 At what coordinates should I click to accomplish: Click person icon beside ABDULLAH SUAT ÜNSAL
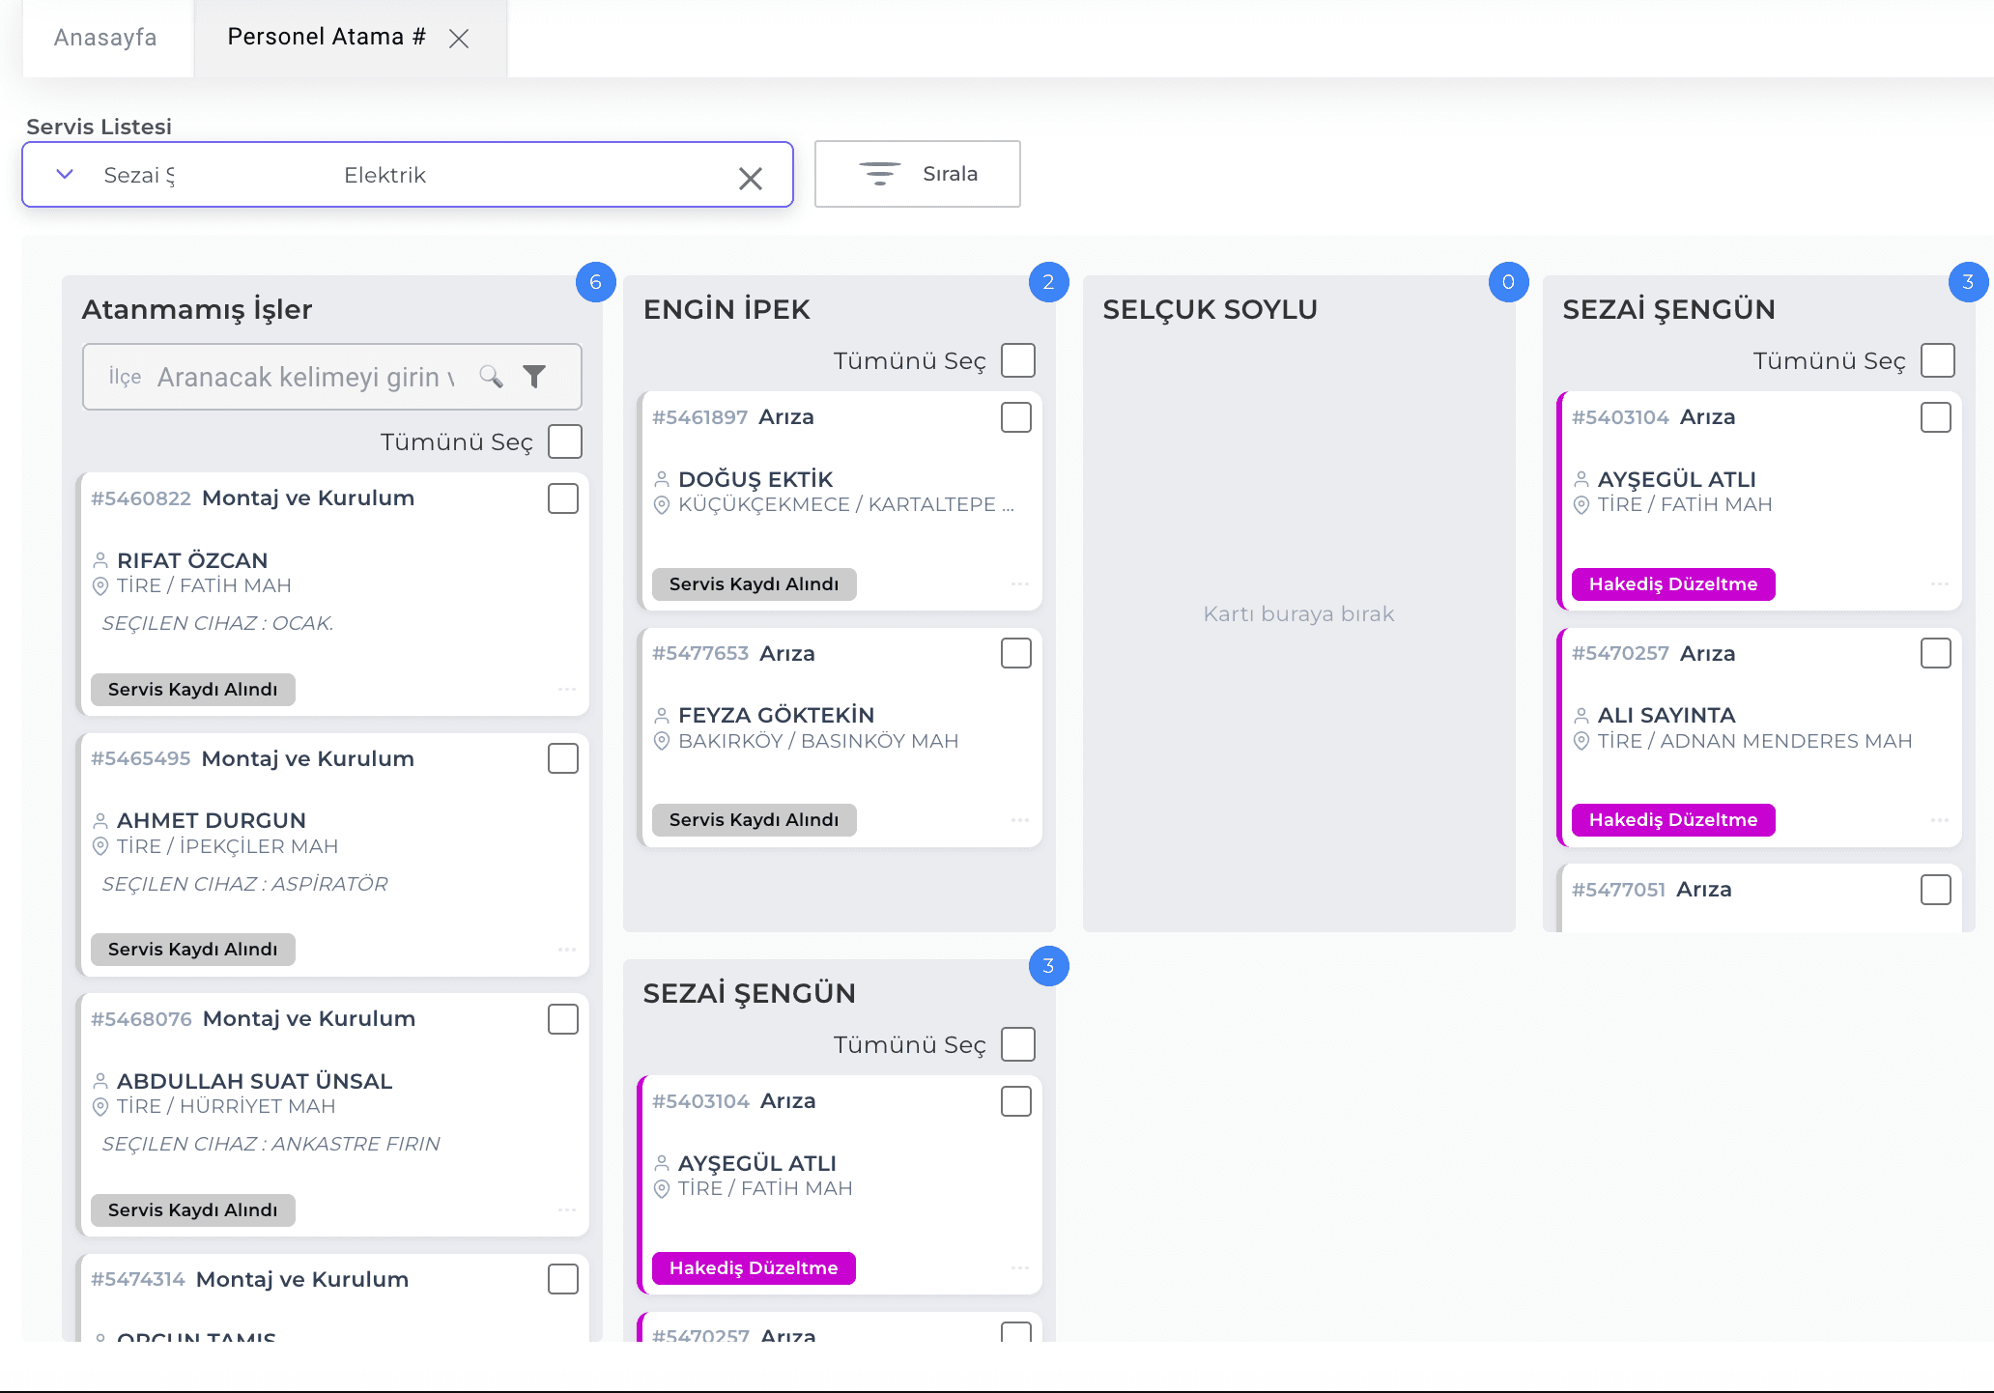[100, 1081]
